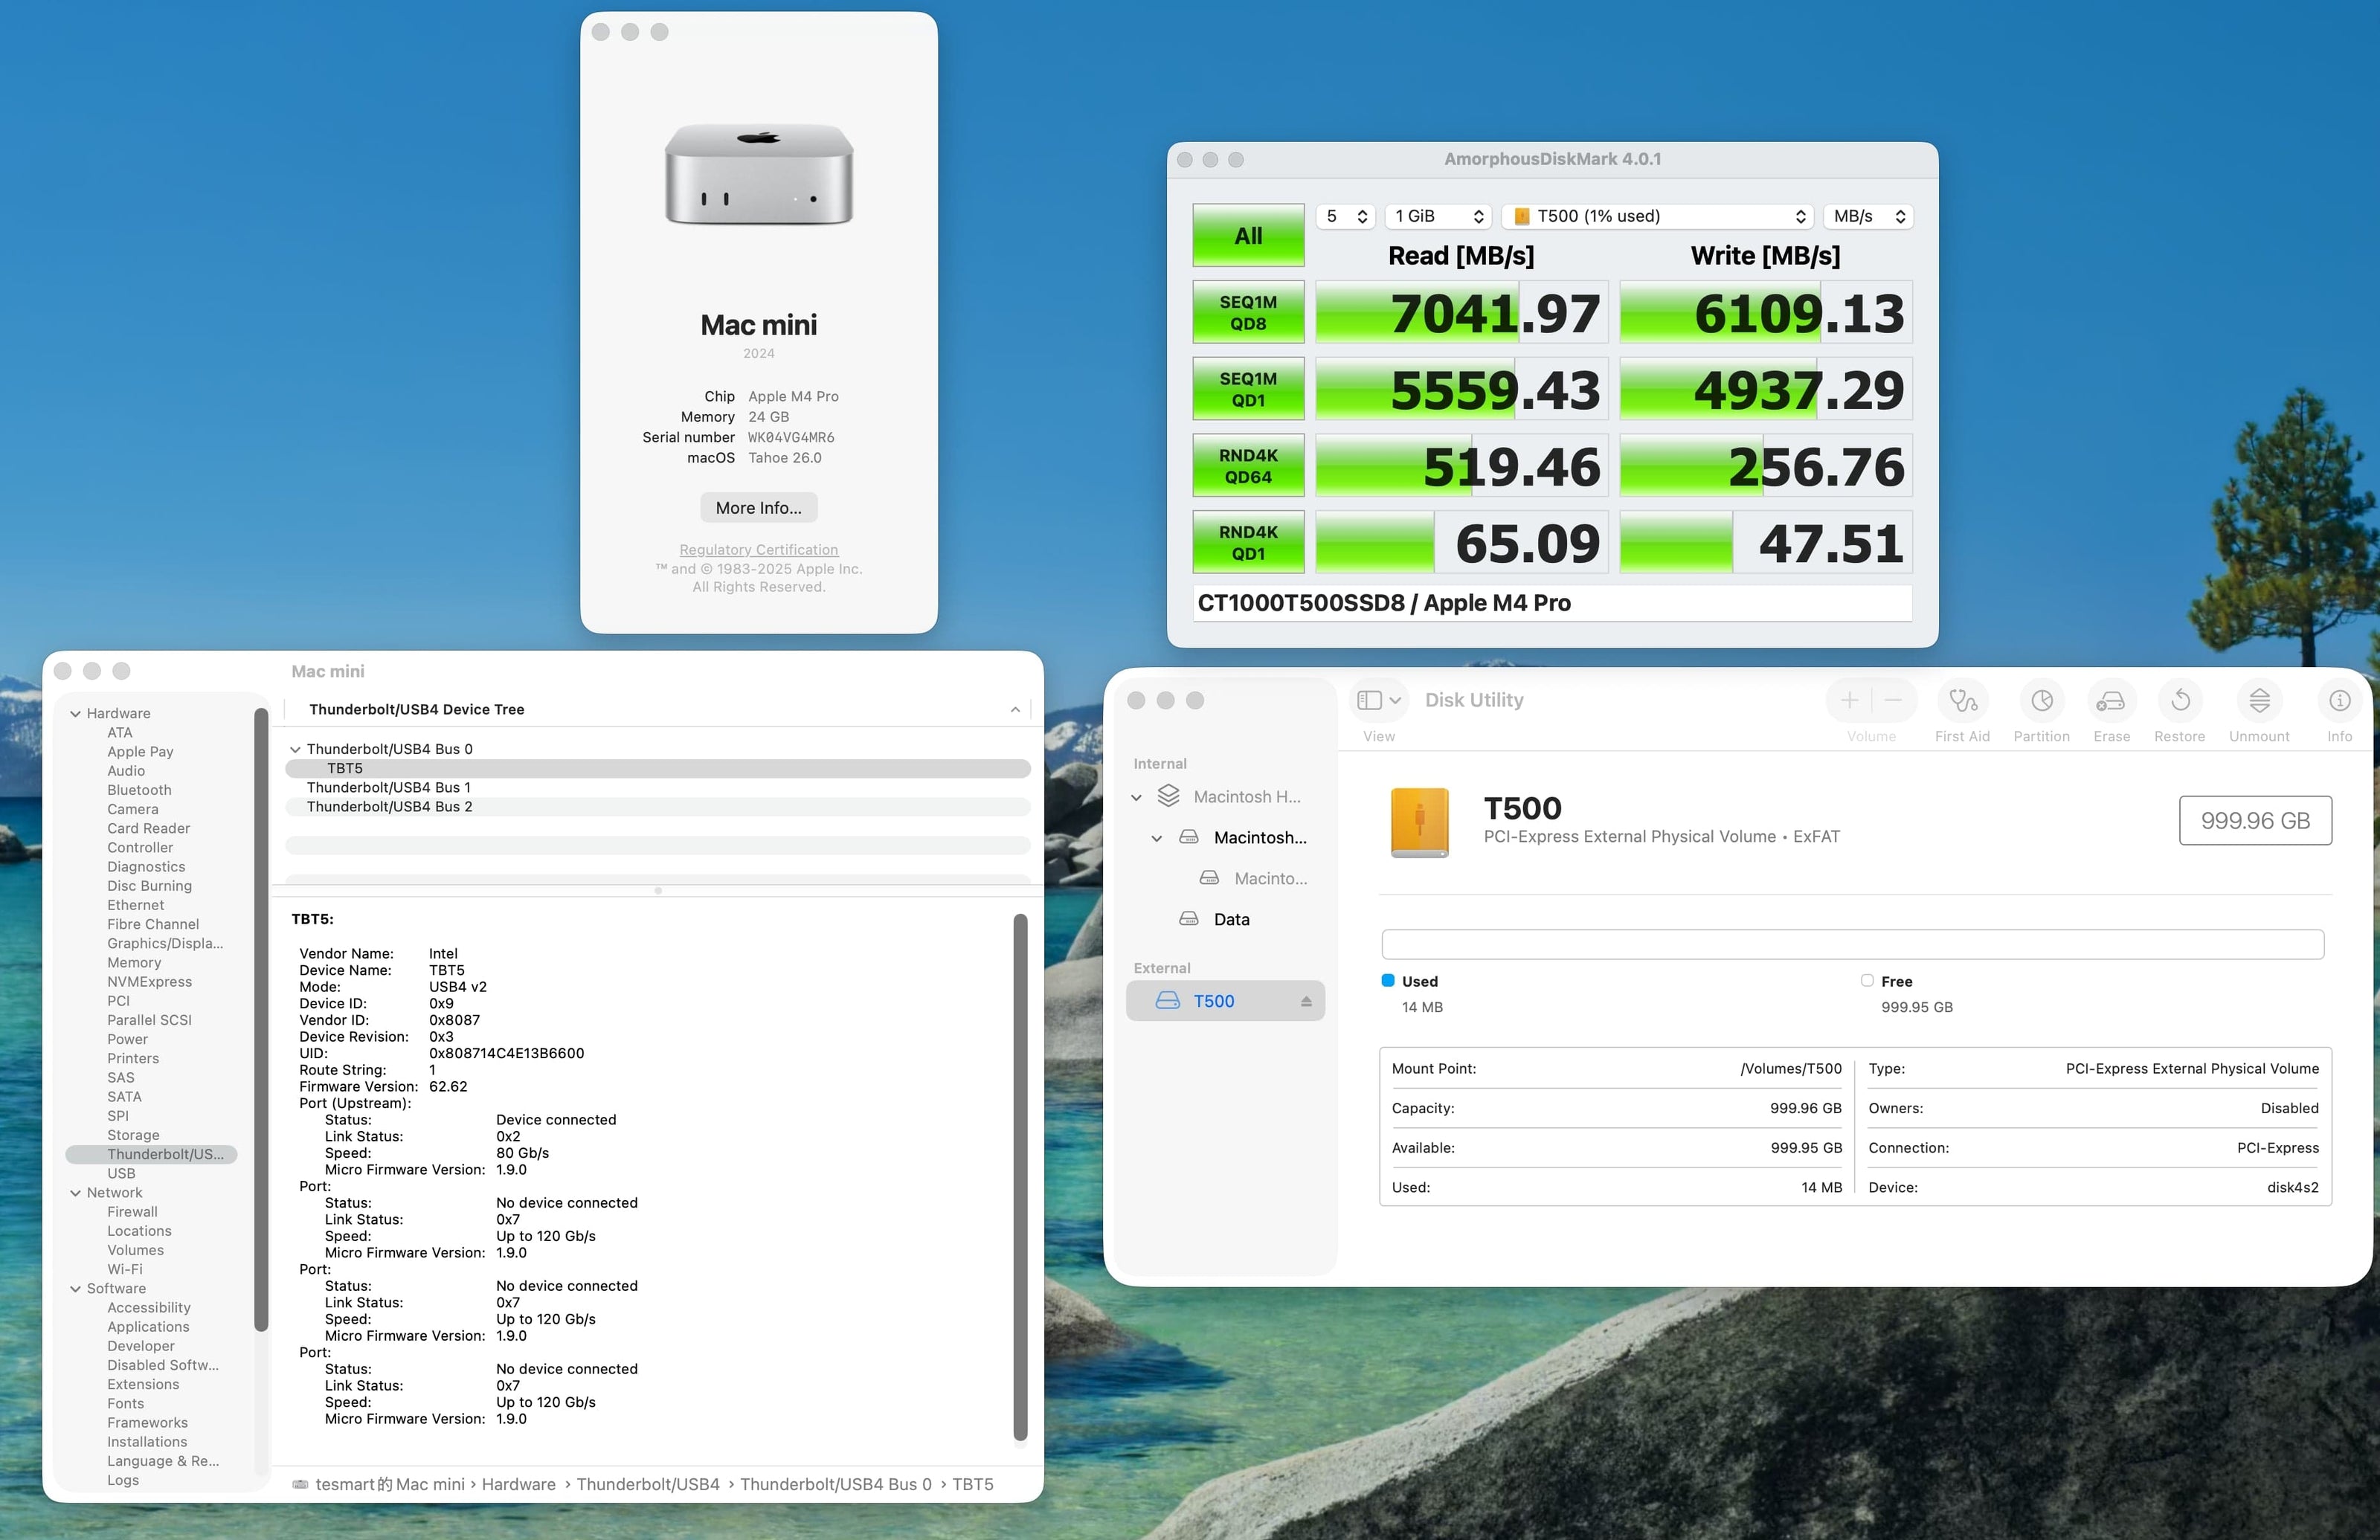Screen dimensions: 2380x1540
Task: Click the Unmount toolbar icon
Action: pos(2259,701)
